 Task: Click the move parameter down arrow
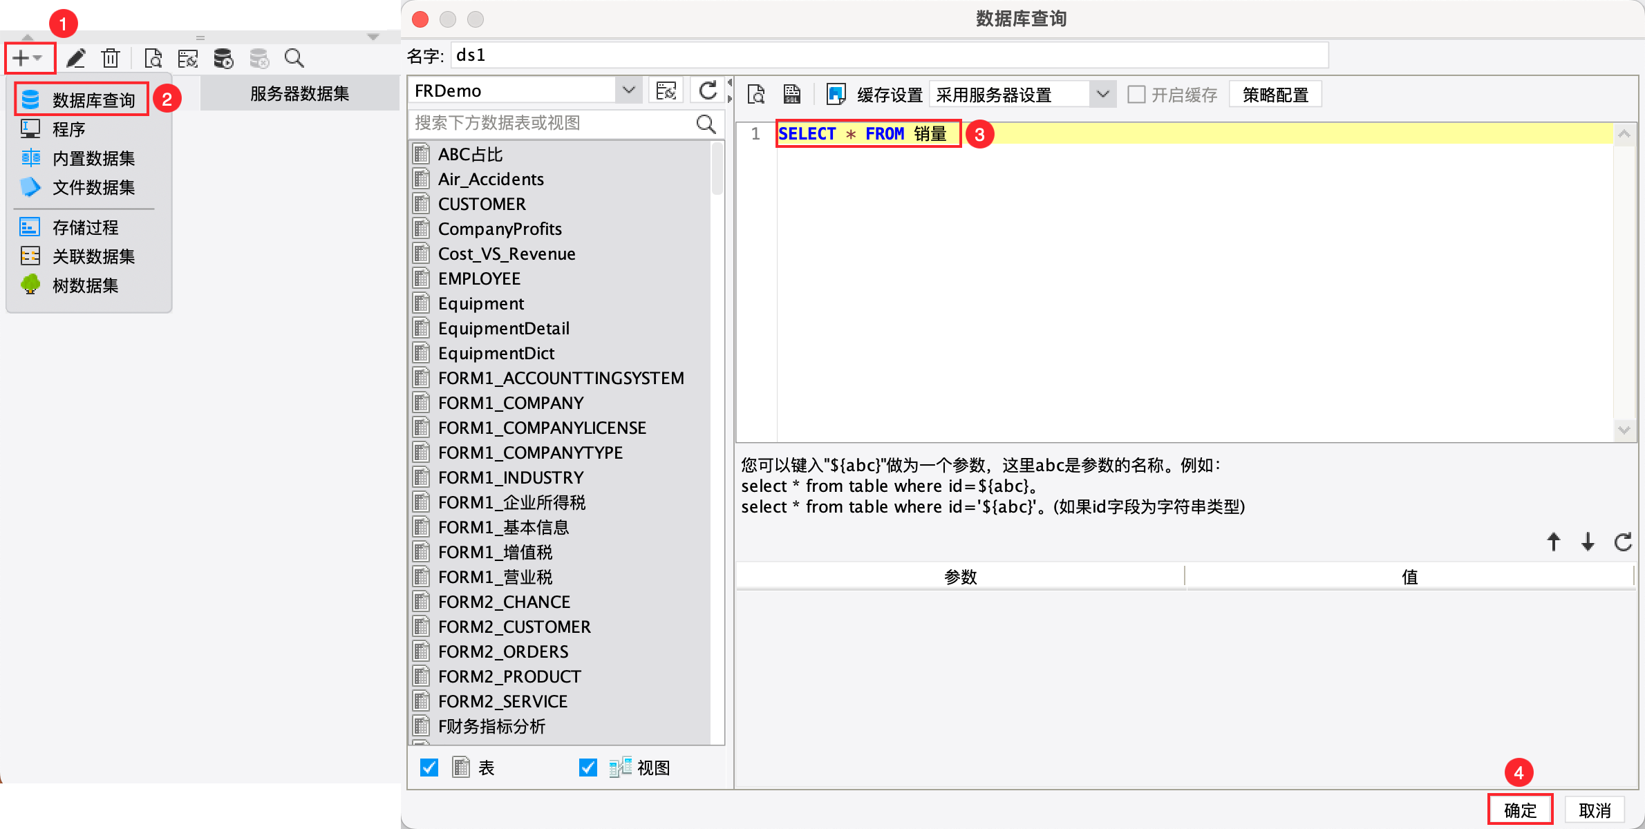click(x=1588, y=542)
